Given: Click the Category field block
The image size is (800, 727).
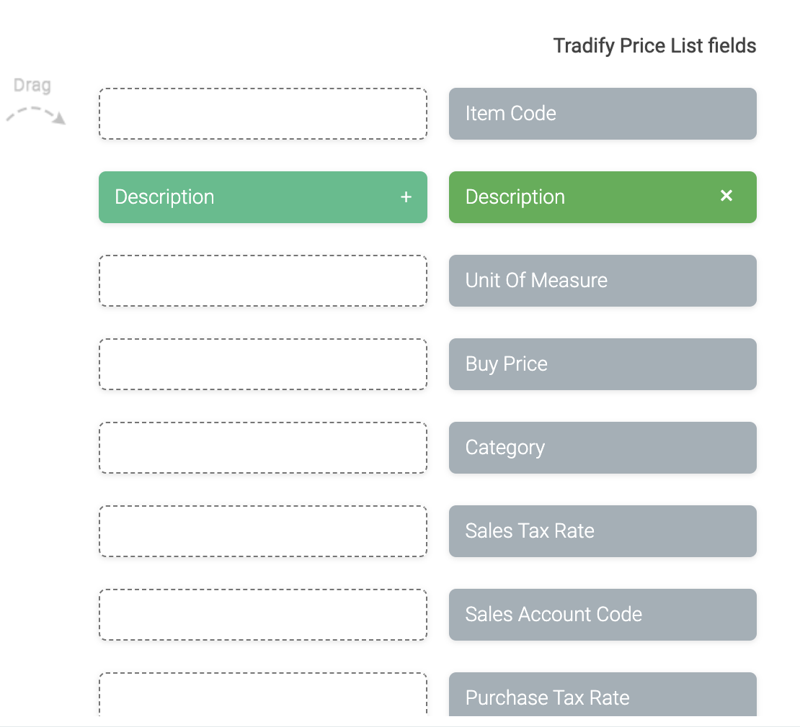Looking at the screenshot, I should 603,448.
